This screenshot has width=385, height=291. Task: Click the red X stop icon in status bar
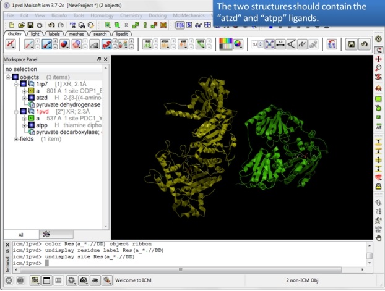(x=9, y=280)
